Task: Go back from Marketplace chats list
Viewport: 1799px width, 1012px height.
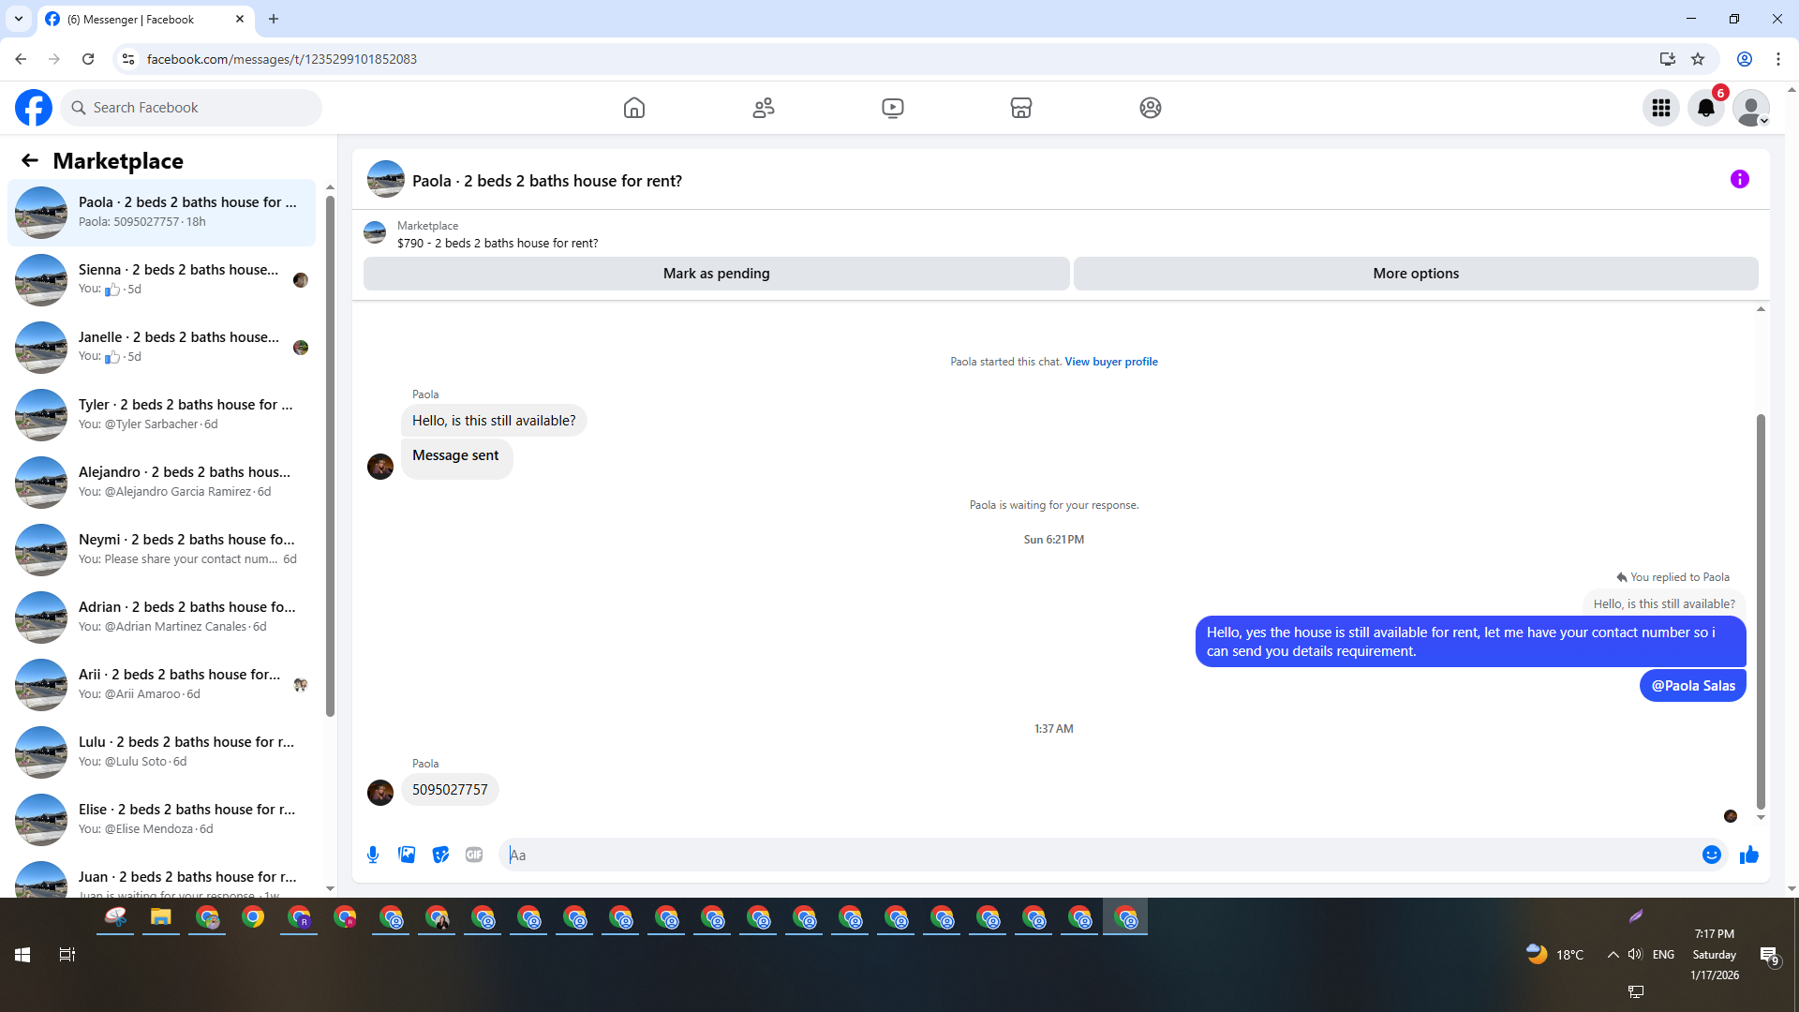Action: (x=30, y=160)
